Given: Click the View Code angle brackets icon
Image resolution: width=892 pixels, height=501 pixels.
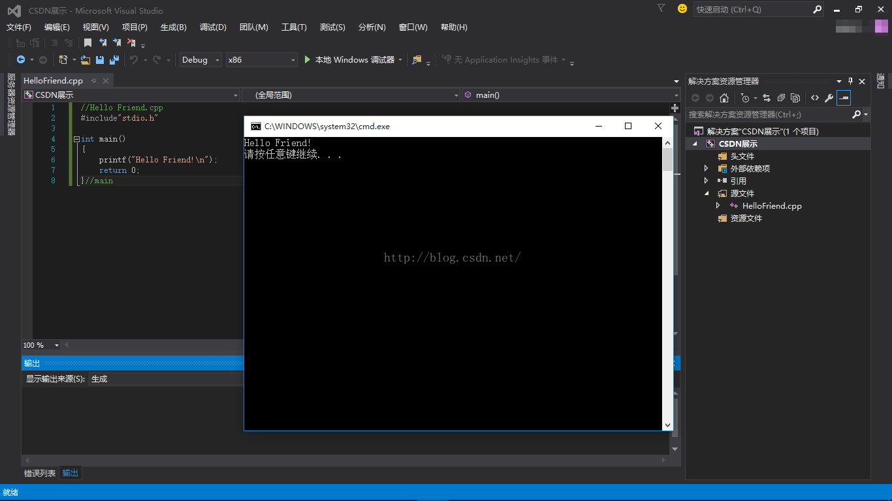Looking at the screenshot, I should tap(815, 98).
